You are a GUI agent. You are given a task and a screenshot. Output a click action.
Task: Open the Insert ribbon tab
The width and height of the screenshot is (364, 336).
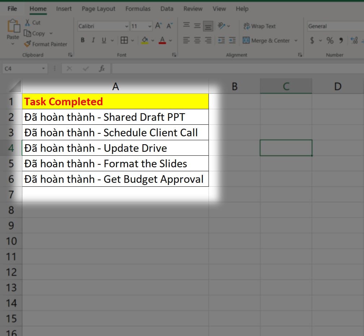point(64,9)
